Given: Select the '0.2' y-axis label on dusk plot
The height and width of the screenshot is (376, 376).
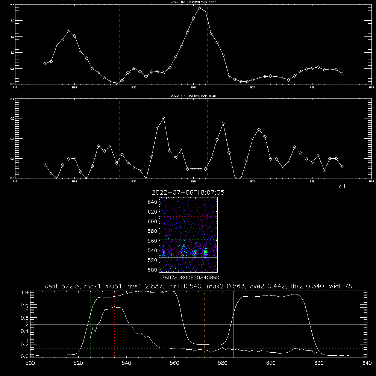Looking at the screenshot, I should click(12, 139).
